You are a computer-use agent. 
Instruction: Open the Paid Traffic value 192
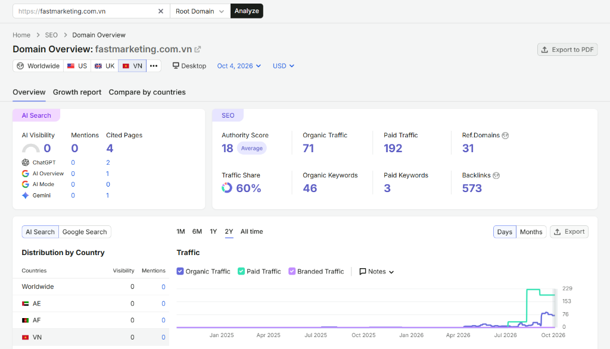click(393, 148)
